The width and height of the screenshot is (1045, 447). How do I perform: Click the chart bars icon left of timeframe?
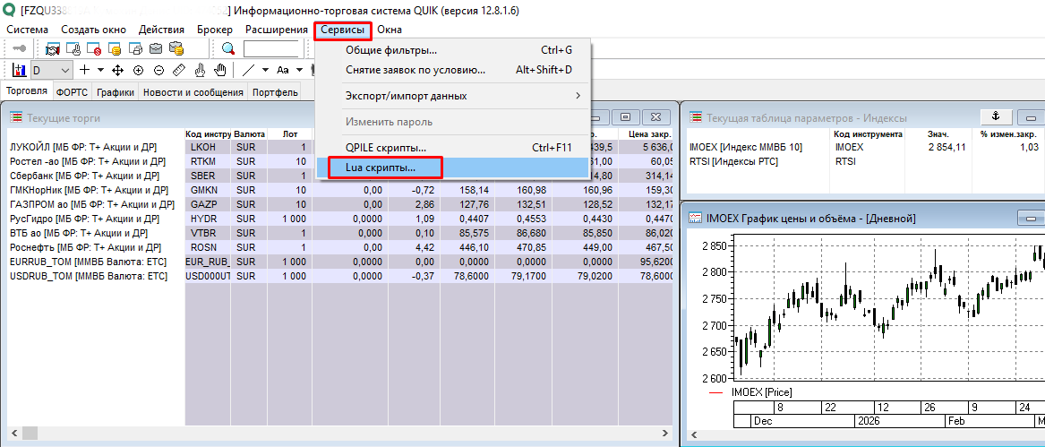[x=19, y=70]
